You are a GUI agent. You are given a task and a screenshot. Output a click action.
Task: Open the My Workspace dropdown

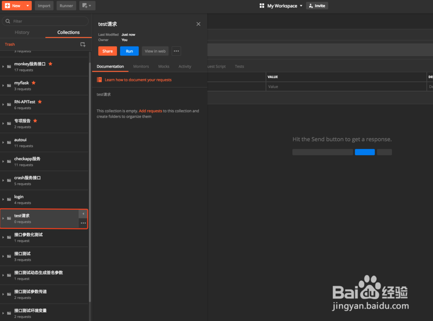pyautogui.click(x=285, y=6)
